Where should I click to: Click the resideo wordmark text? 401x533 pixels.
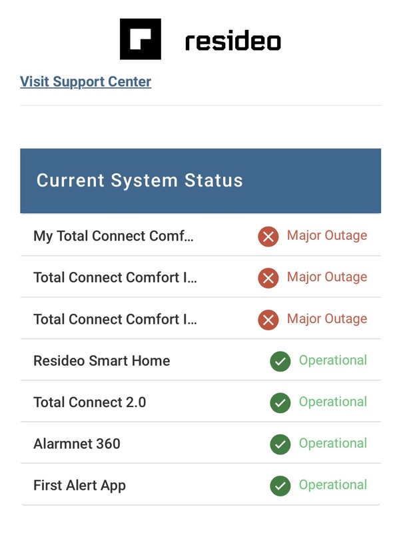(232, 41)
